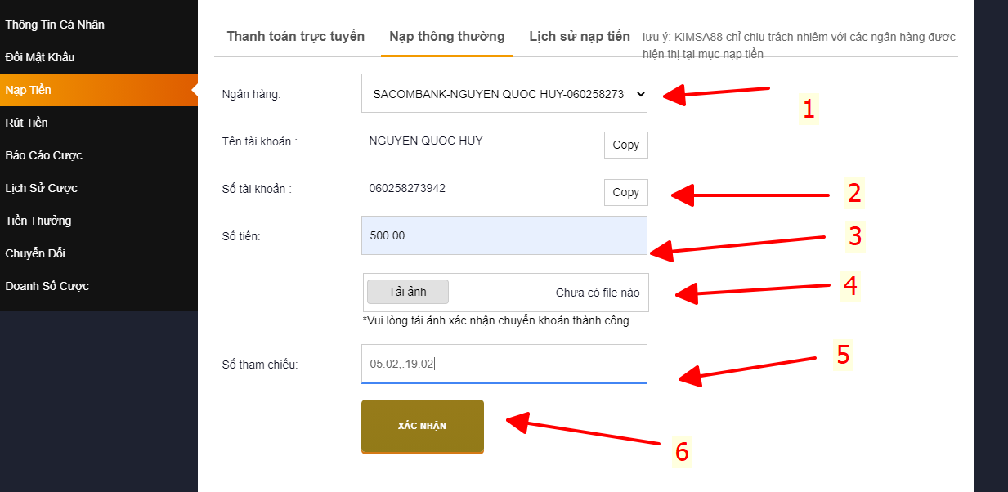Switch to Thanh toán trực tuyến tab
The image size is (1008, 492).
click(x=295, y=37)
